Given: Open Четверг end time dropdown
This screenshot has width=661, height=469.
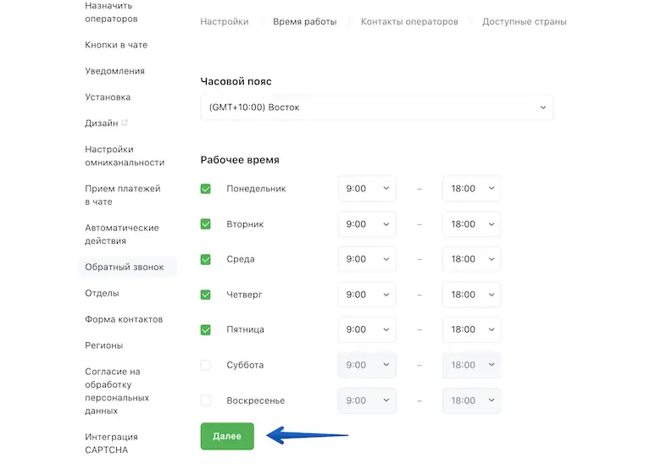Looking at the screenshot, I should [471, 295].
